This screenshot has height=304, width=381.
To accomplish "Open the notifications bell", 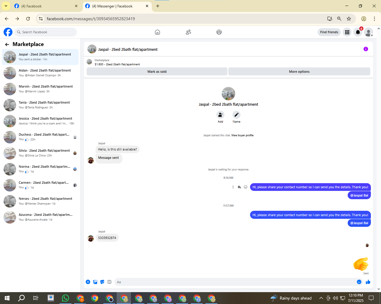I will pyautogui.click(x=358, y=32).
